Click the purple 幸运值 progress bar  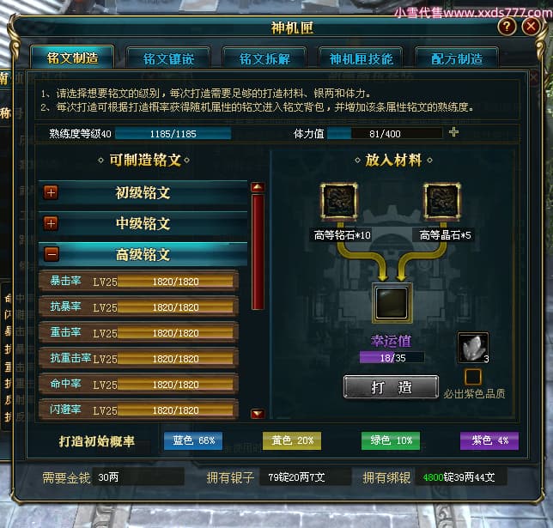[392, 358]
